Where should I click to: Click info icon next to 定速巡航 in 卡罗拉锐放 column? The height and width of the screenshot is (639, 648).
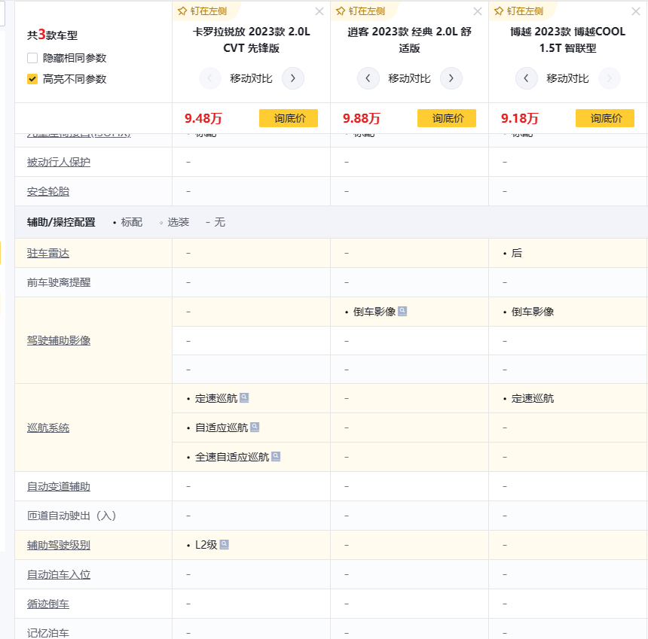[x=244, y=398]
